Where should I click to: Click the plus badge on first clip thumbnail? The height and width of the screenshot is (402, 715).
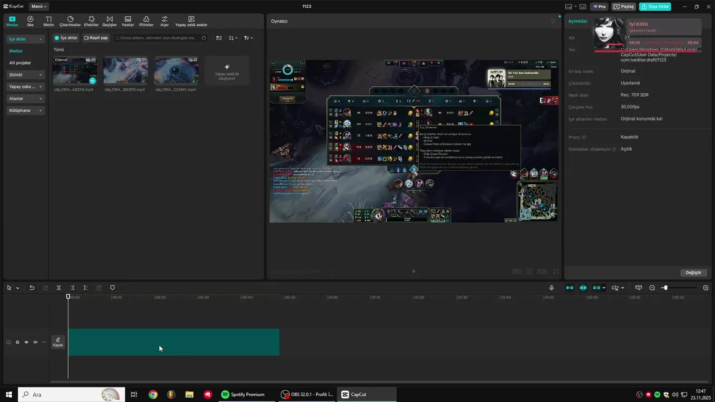coord(92,81)
